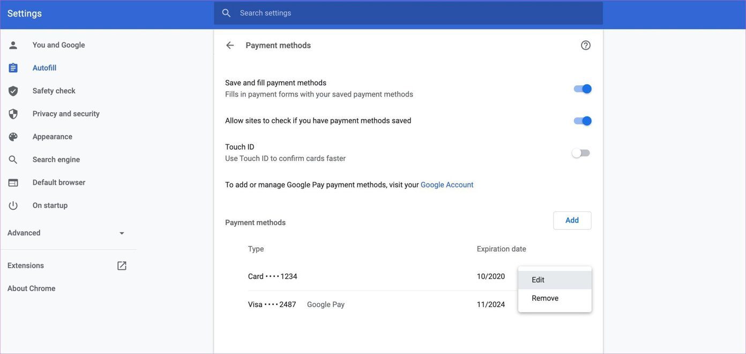Disable Allow sites to check payment methods
The width and height of the screenshot is (746, 354).
coord(583,121)
